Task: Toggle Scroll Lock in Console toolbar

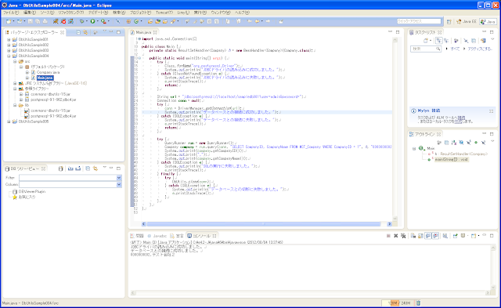Action: [420, 236]
